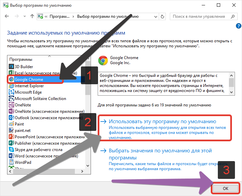Refresh the control panel page
The width and height of the screenshot is (242, 196).
(x=162, y=16)
